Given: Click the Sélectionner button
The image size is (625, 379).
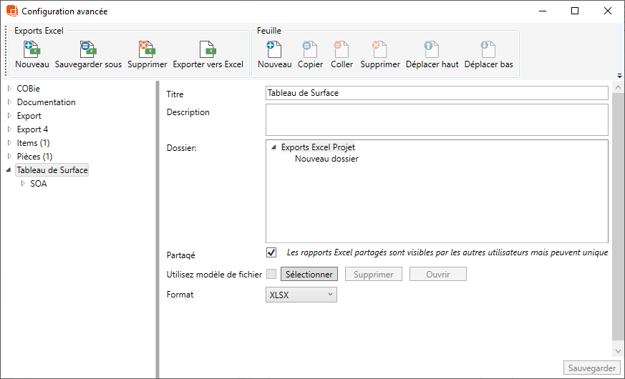Looking at the screenshot, I should [309, 275].
